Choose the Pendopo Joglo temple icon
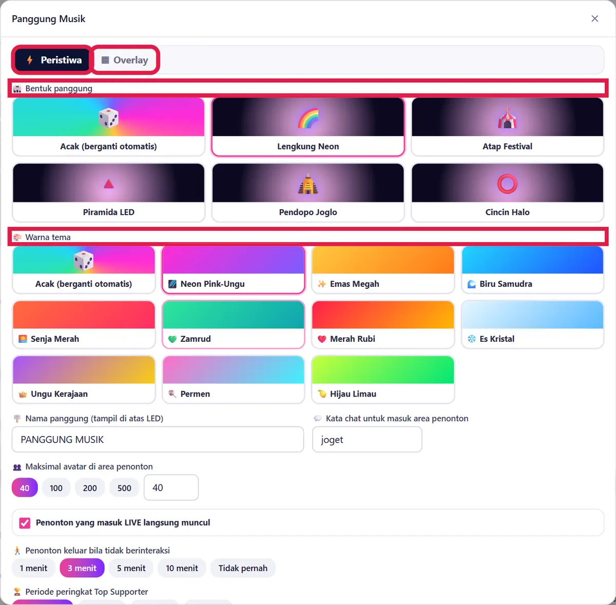616x605 pixels. 308,184
